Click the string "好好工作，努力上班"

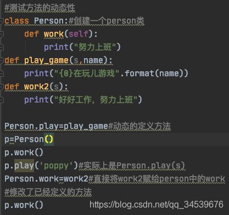tap(96, 100)
